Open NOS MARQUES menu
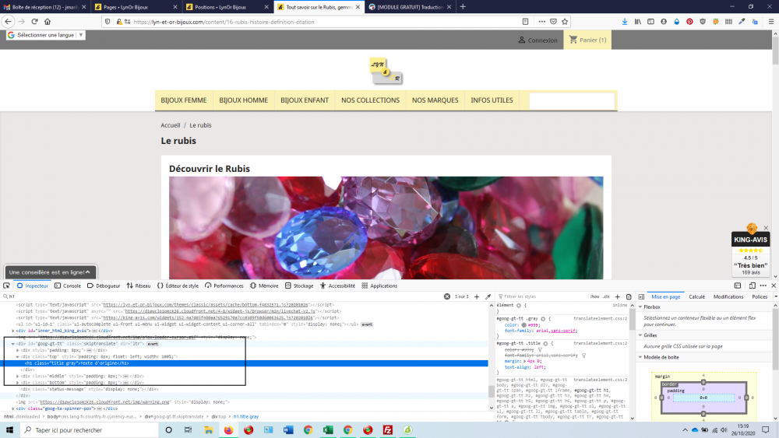 click(435, 100)
